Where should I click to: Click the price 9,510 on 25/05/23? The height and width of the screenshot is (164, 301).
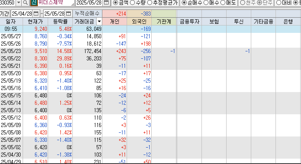tap(41, 51)
